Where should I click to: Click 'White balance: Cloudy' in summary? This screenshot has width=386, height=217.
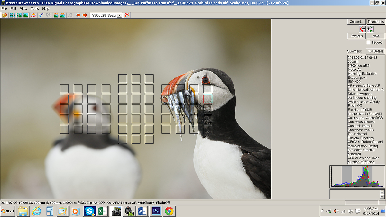tap(363, 102)
